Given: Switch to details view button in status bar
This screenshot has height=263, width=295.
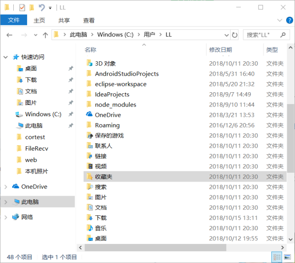Looking at the screenshot, I should tap(277, 257).
